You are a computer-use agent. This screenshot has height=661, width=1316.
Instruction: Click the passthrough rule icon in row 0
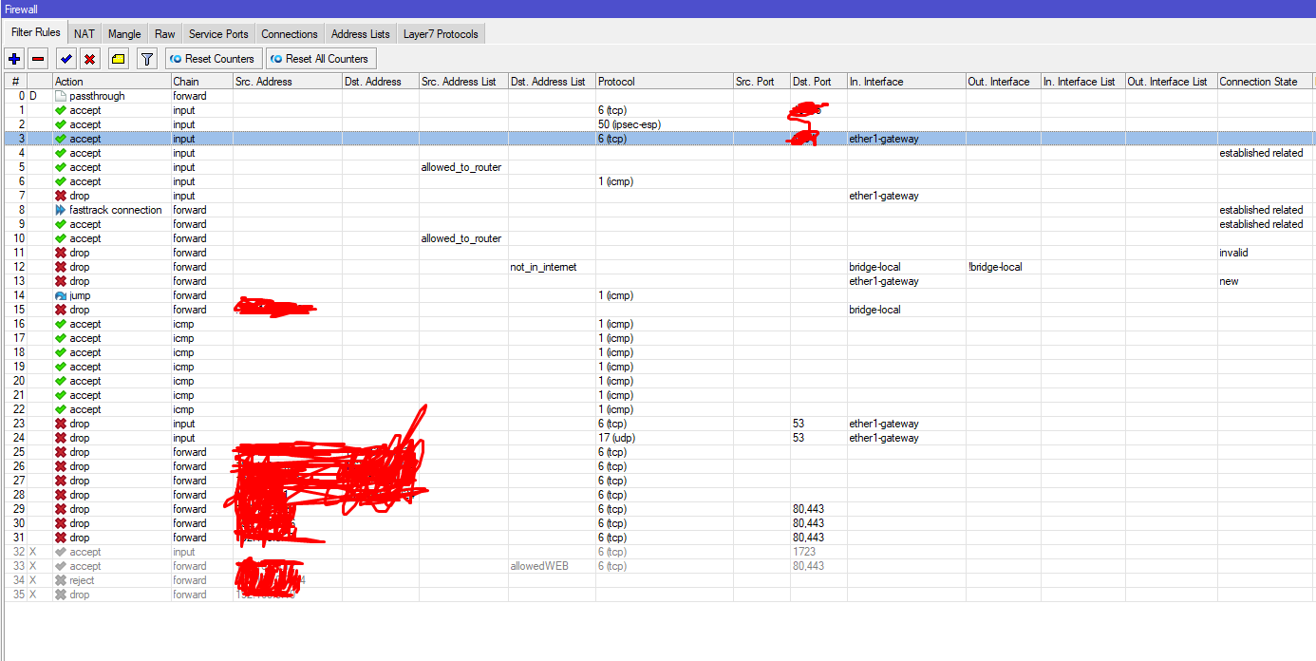pos(61,96)
